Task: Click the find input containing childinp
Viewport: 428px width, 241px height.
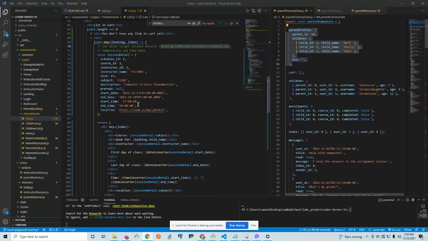Action: click(x=167, y=23)
